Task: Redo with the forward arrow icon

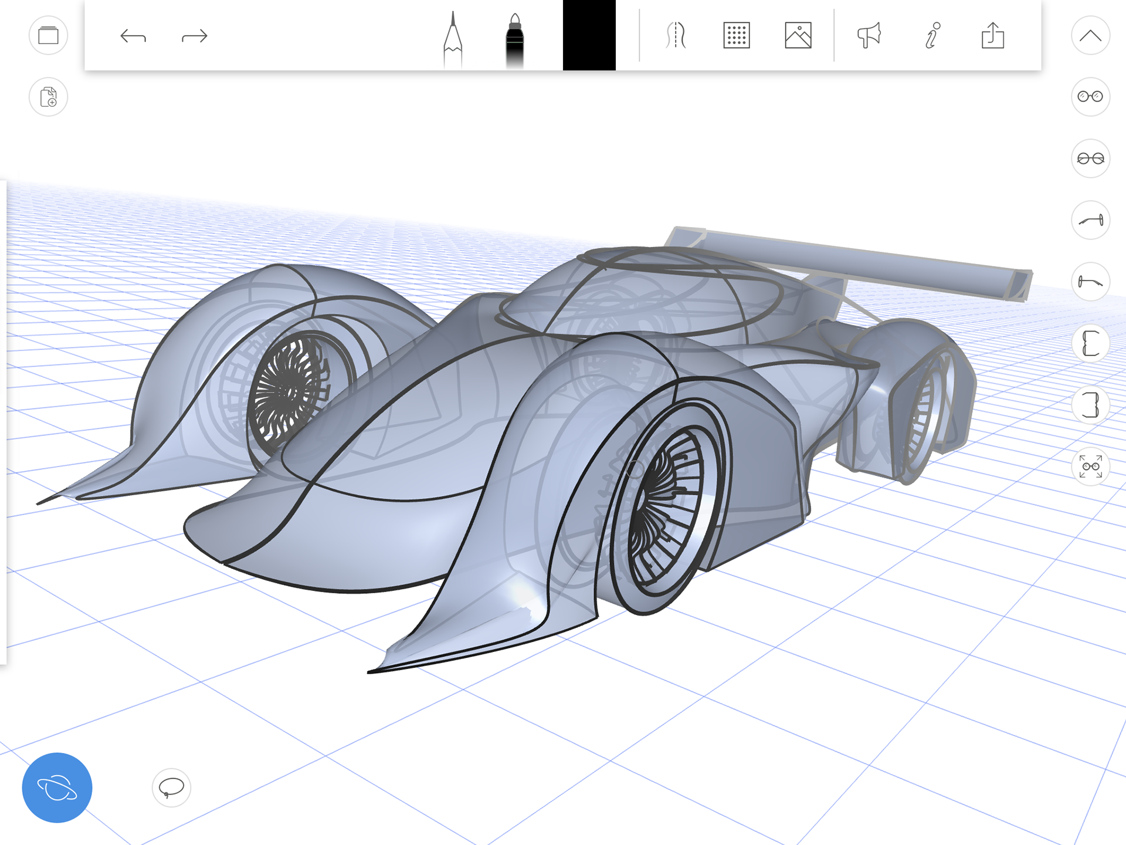Action: (x=195, y=36)
